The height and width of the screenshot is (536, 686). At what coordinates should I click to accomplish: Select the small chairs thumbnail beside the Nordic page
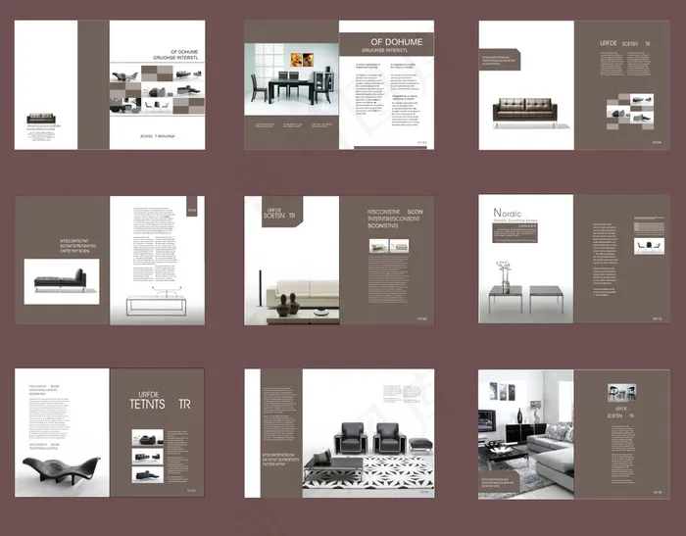point(649,246)
